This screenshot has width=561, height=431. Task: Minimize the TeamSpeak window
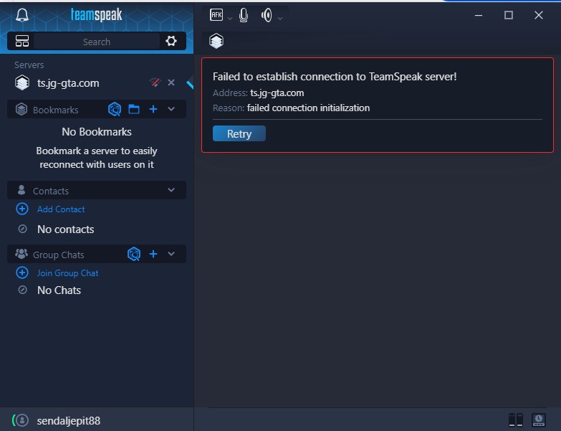pos(479,15)
